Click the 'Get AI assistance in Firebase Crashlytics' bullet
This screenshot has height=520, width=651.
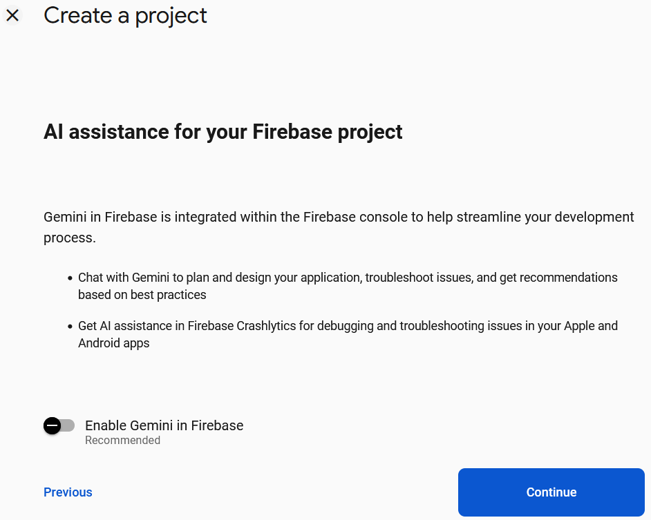tap(348, 326)
